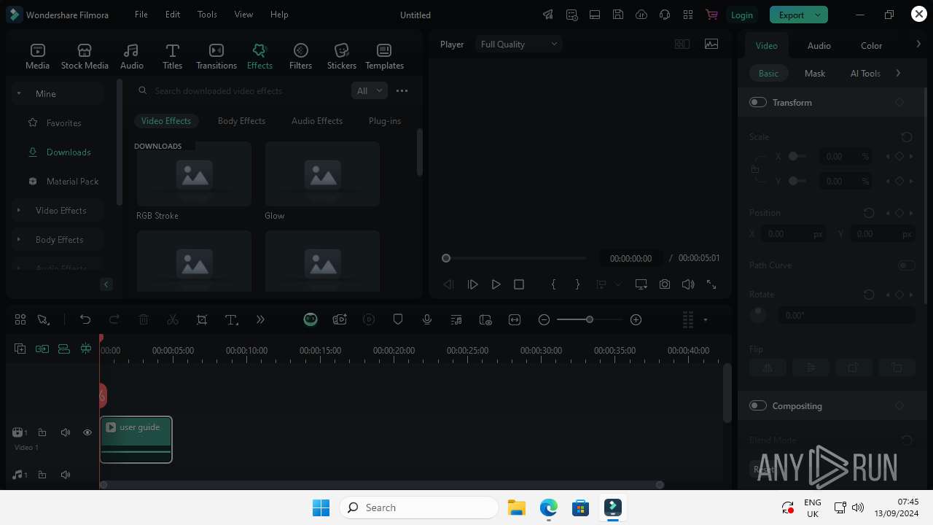Click the split scissors icon
This screenshot has height=525, width=933.
[173, 319]
